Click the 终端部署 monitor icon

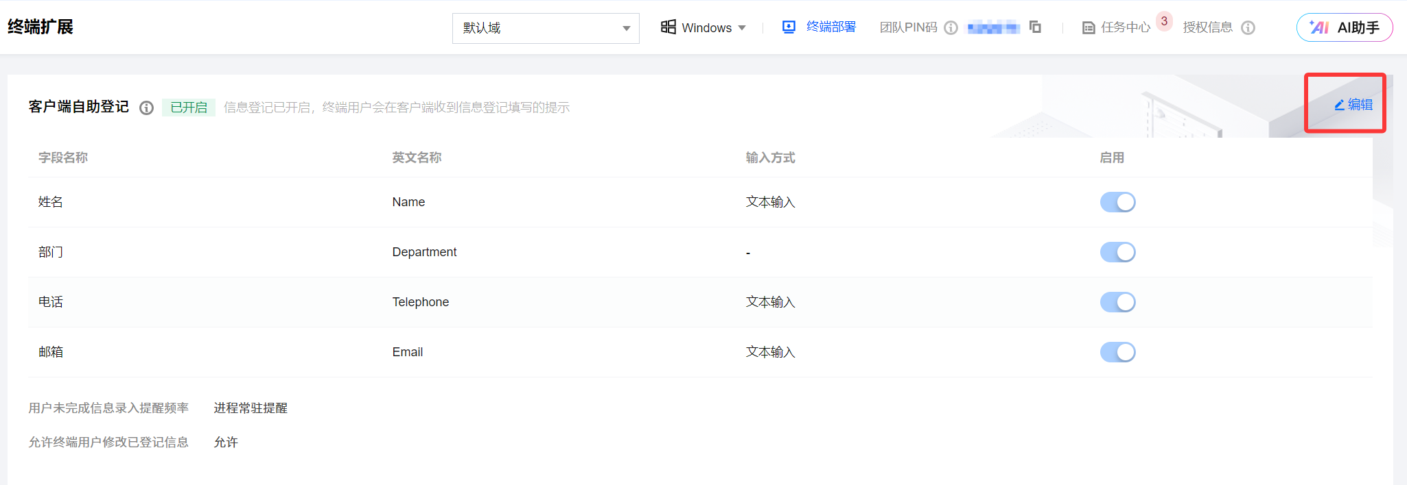(x=789, y=27)
